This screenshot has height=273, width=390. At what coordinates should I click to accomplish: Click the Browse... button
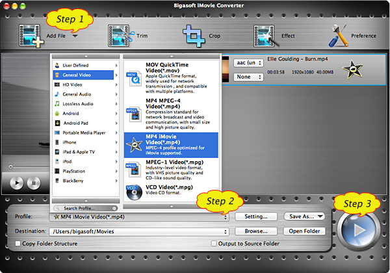point(256,231)
